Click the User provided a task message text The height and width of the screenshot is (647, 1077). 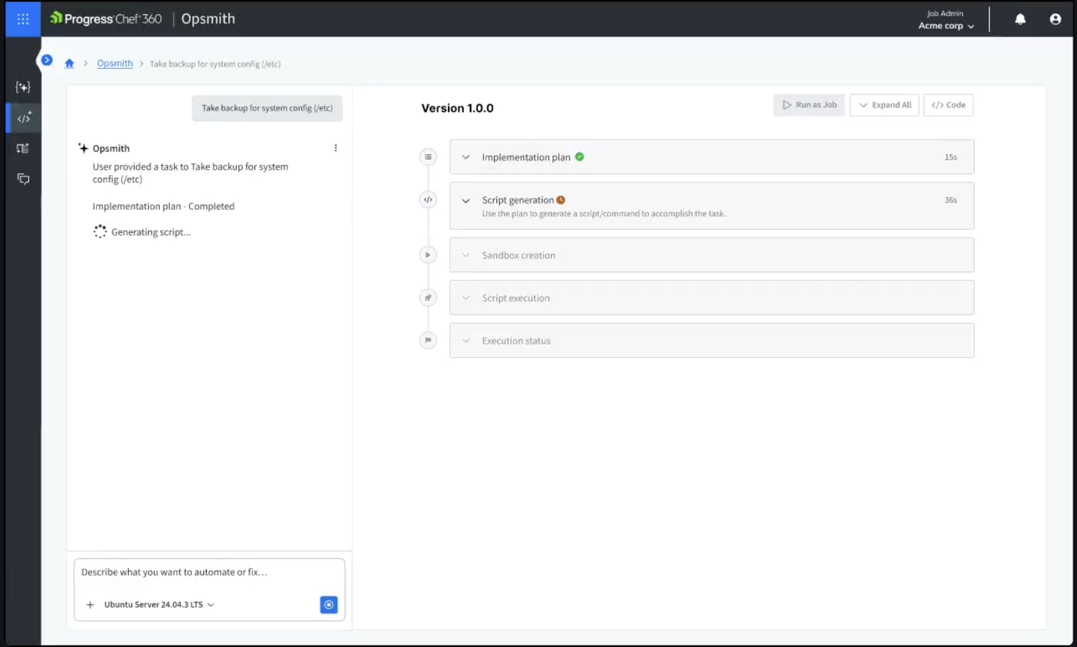(190, 173)
